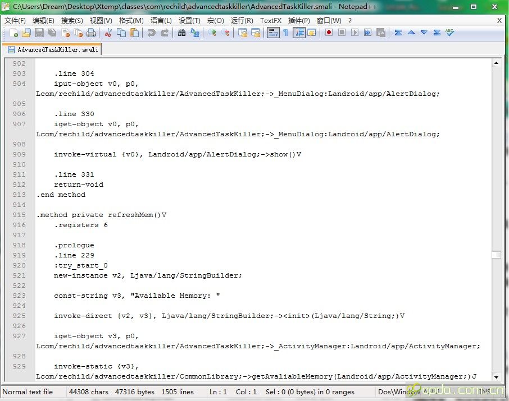The width and height of the screenshot is (509, 401).
Task: Toggle indent guide toolbar button
Action: [298, 33]
